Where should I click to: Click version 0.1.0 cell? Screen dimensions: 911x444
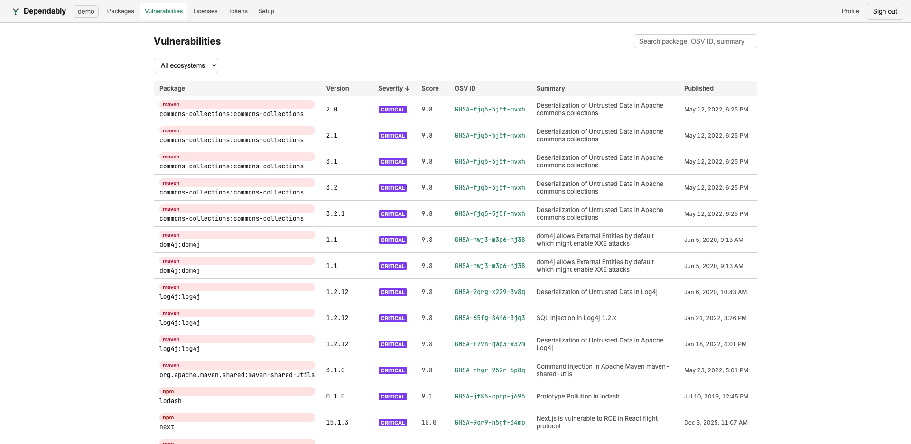tap(335, 397)
